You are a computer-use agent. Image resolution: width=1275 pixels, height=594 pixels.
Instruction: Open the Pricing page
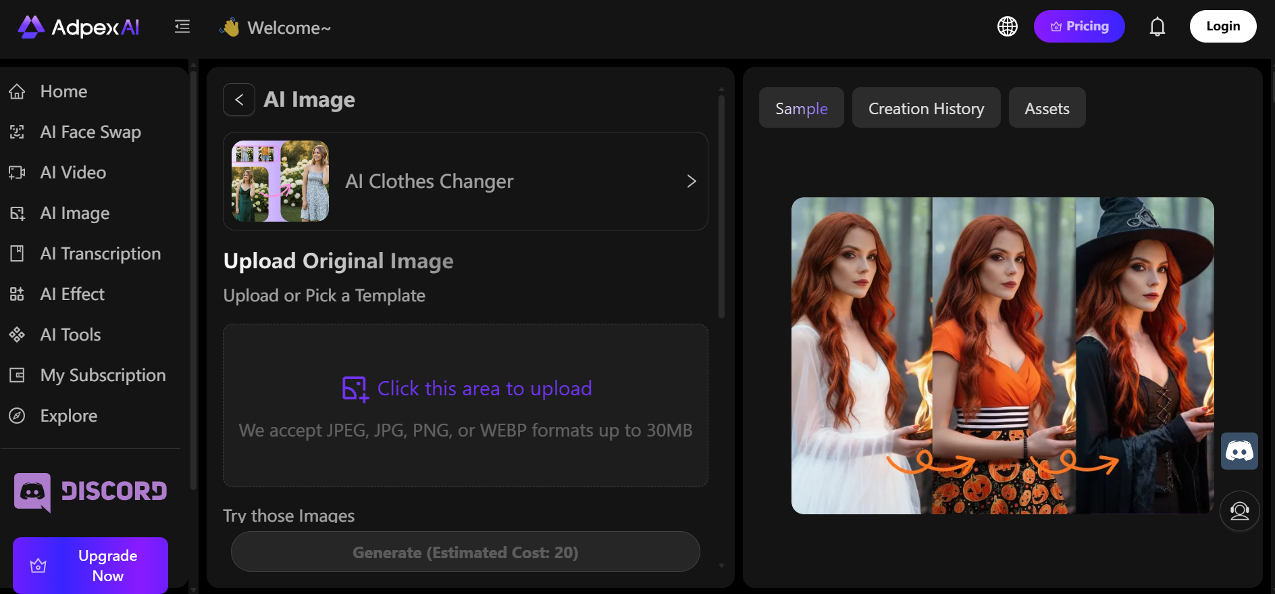1079,26
